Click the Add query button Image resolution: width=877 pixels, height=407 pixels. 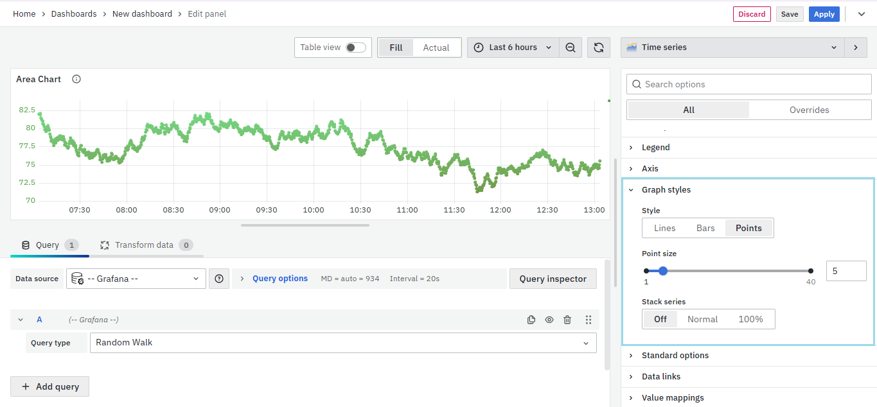point(50,386)
